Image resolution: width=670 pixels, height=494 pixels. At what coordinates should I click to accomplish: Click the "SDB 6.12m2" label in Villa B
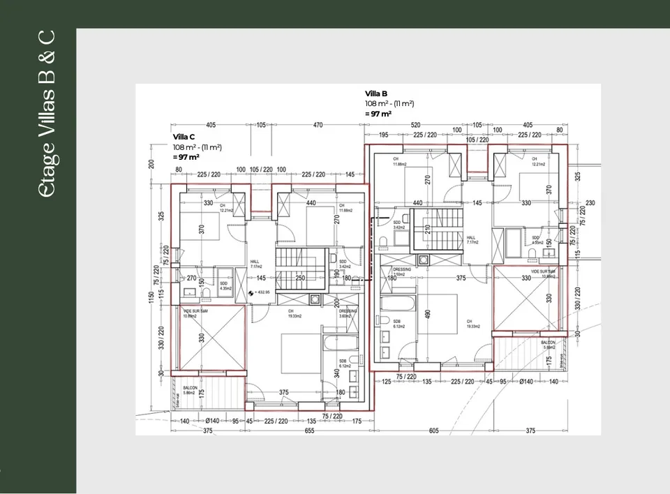pyautogui.click(x=399, y=324)
